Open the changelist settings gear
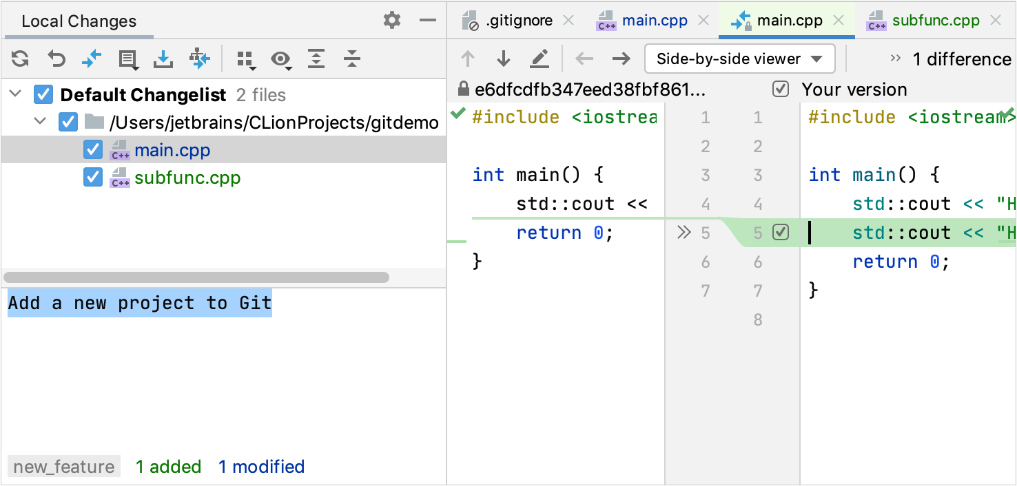The height and width of the screenshot is (486, 1017). point(391,20)
